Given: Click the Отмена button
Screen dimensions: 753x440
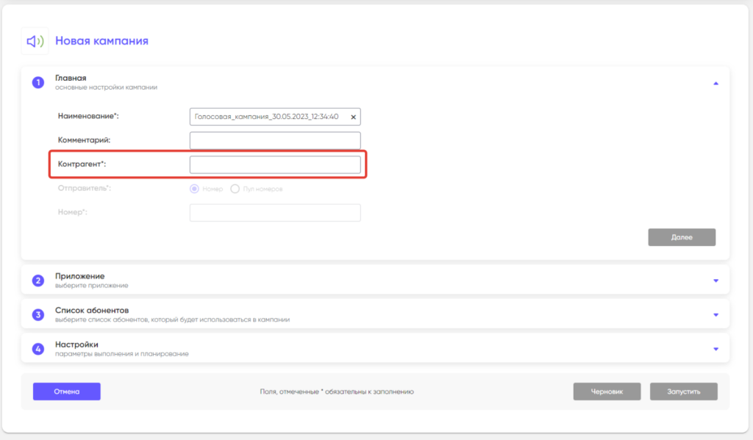Looking at the screenshot, I should pos(66,392).
